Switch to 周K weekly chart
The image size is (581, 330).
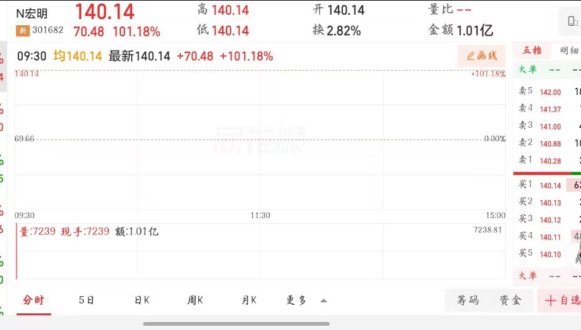[195, 301]
